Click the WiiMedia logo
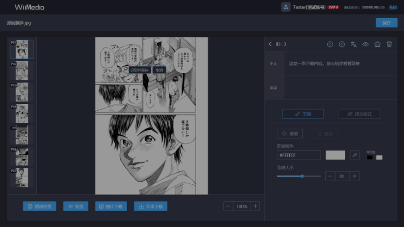The image size is (404, 227). coord(29,7)
